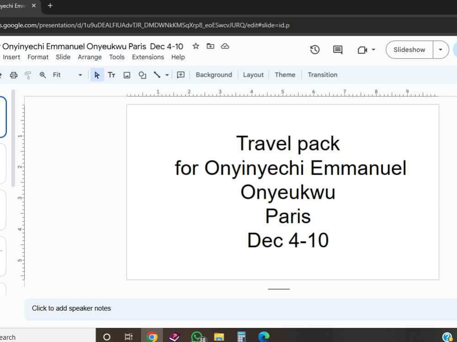Screen dimensions: 457x342
Task: Expand the video call dropdown arrow
Action: tap(373, 50)
